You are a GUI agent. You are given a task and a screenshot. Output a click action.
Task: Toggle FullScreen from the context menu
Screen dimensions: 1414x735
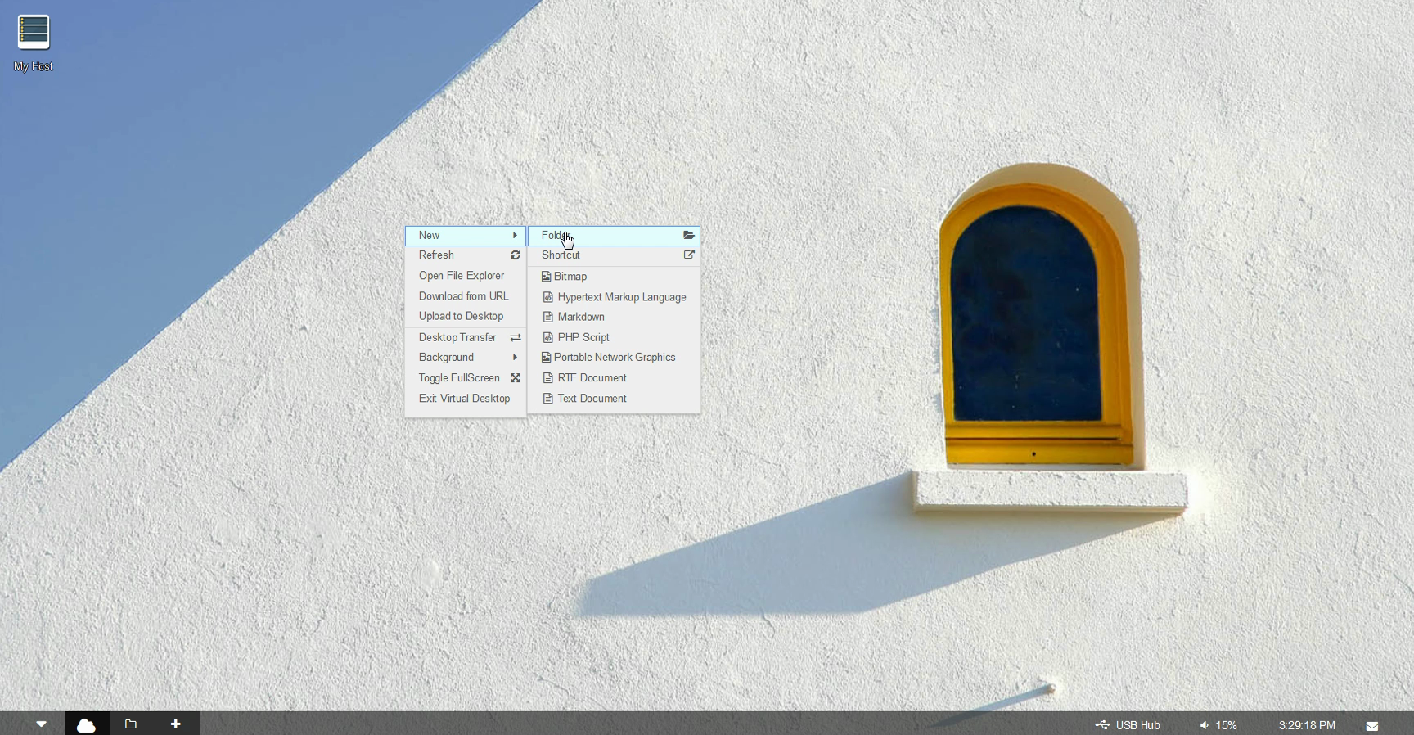465,378
